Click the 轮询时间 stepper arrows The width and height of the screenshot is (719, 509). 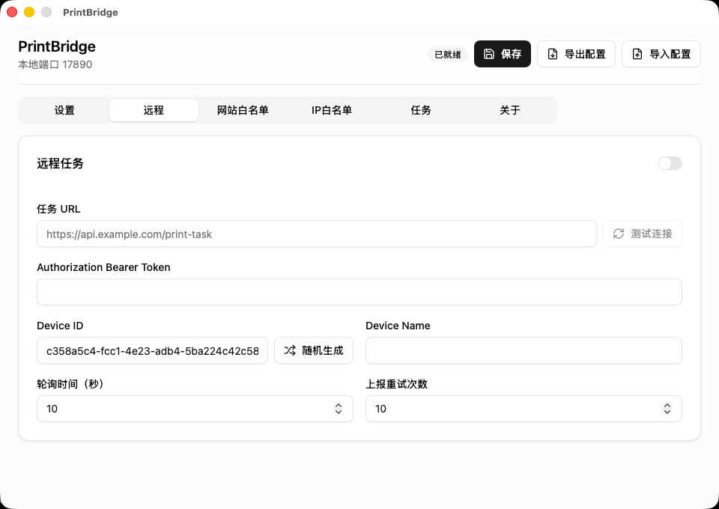click(x=339, y=409)
